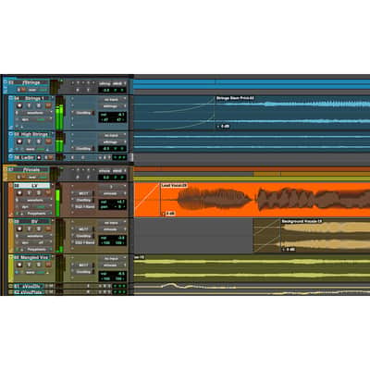The image size is (370, 370).
Task: Select the Background Vocals clip name
Action: coord(302,221)
